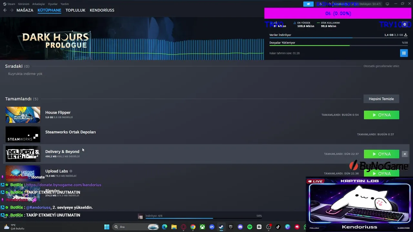Click the 'DİSK KULLANIMI 99,6 Mb/sn' stat

click(328, 24)
